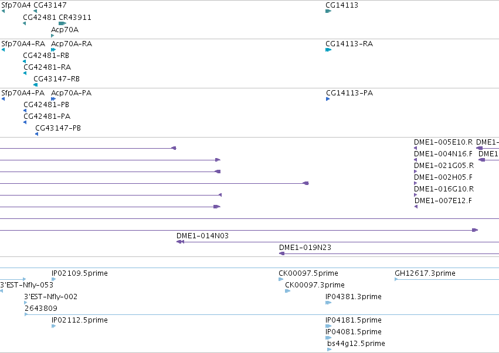Click the CK00097.5prime EST arrow glyph
Screen dimensions: 499x353
(x=281, y=280)
